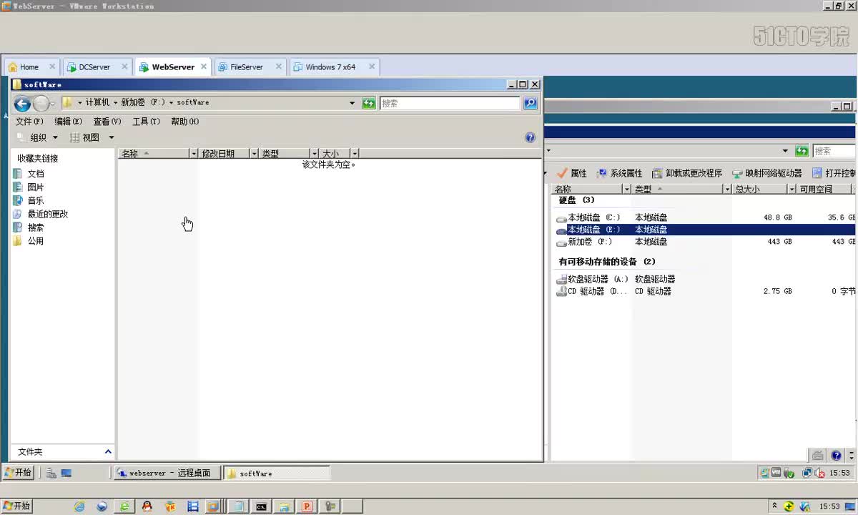
Task: Open PowerPoint icon on host taskbar
Action: click(307, 506)
